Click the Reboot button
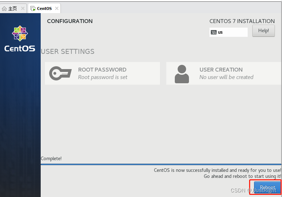 click(x=267, y=187)
